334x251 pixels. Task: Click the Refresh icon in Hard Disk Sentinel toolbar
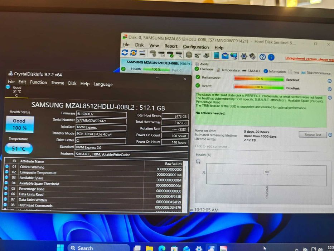[125, 52]
